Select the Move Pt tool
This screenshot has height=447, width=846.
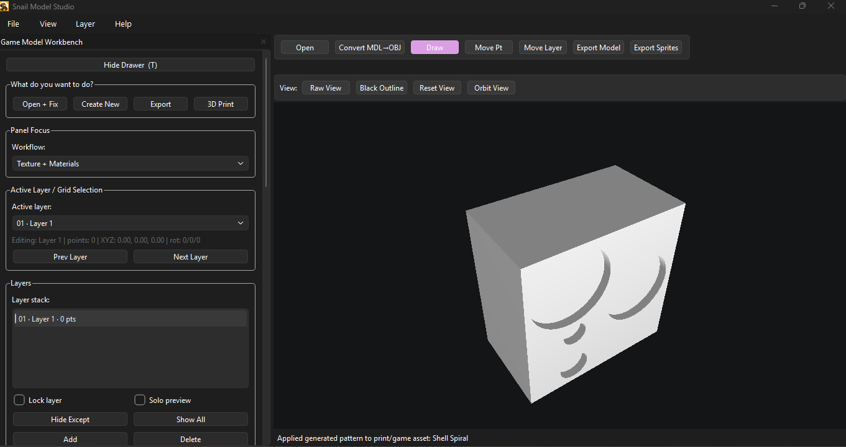tap(489, 47)
